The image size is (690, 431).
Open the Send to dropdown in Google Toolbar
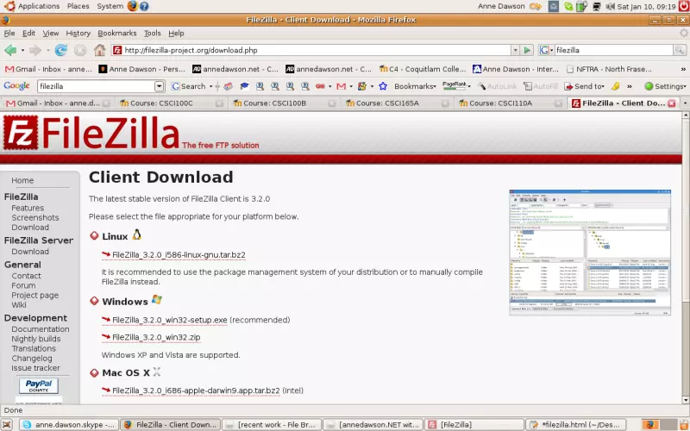click(x=585, y=86)
